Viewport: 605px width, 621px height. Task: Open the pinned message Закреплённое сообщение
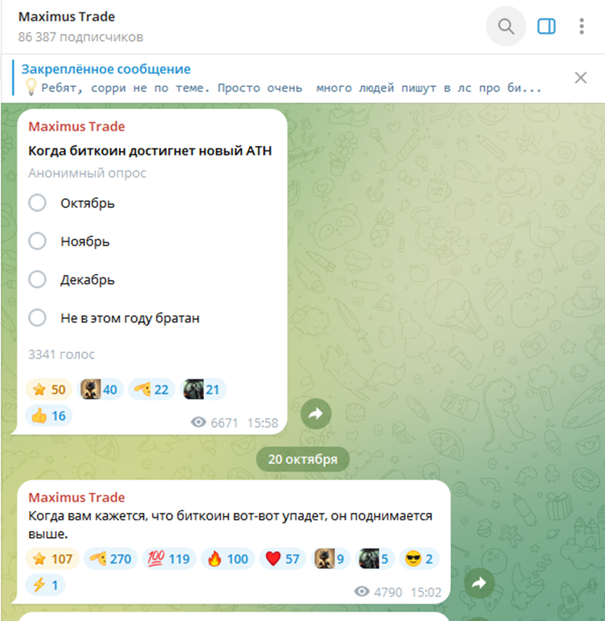(277, 77)
